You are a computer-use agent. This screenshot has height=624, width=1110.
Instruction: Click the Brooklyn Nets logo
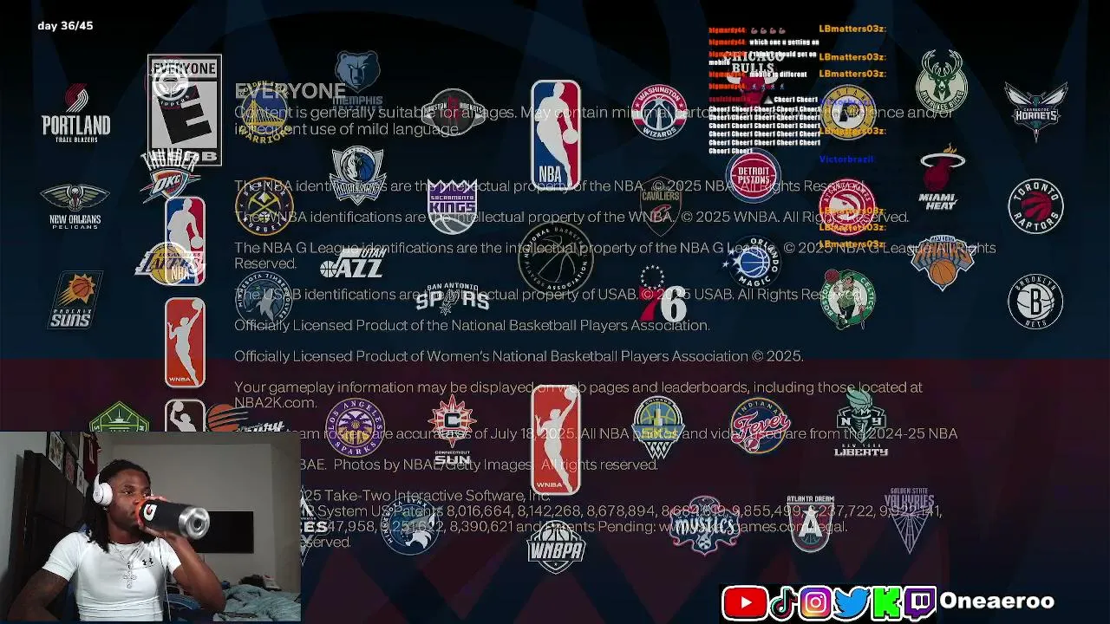[1035, 301]
